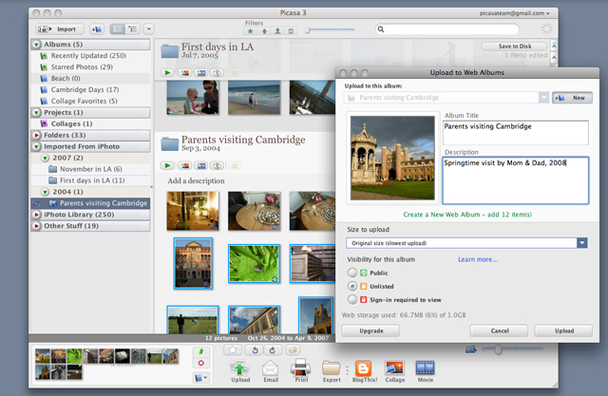Click the Learn more link
Screen dimensions: 608x396
click(478, 259)
